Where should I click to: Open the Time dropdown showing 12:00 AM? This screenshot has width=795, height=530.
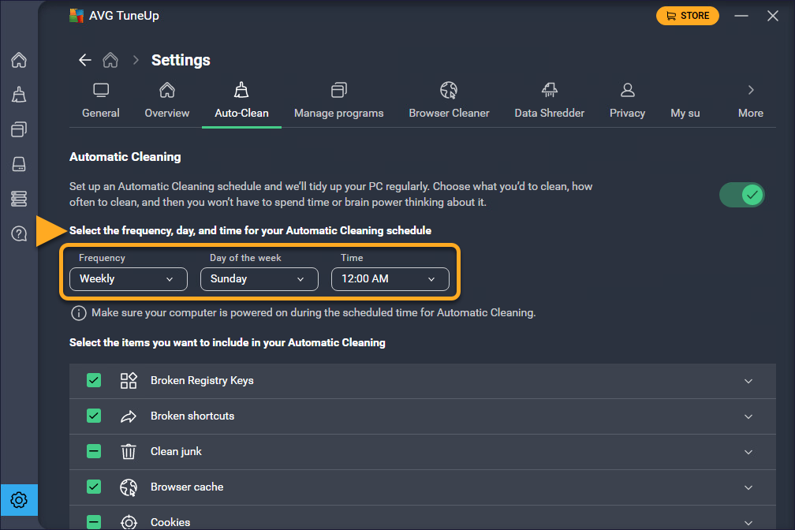pos(390,279)
